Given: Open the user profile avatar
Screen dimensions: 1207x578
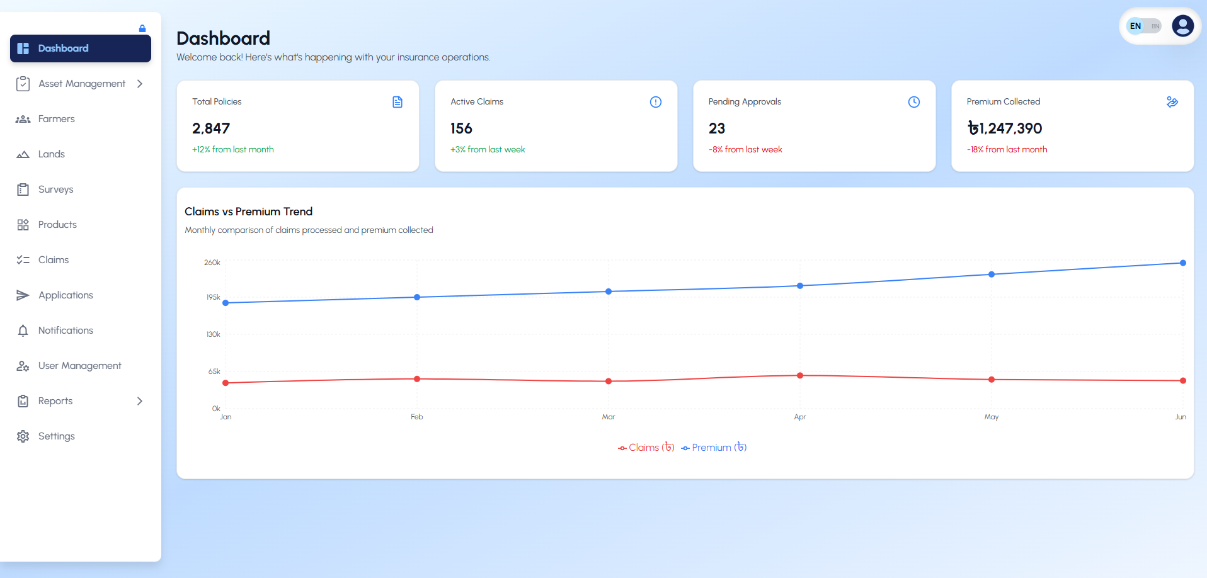Looking at the screenshot, I should click(x=1182, y=26).
